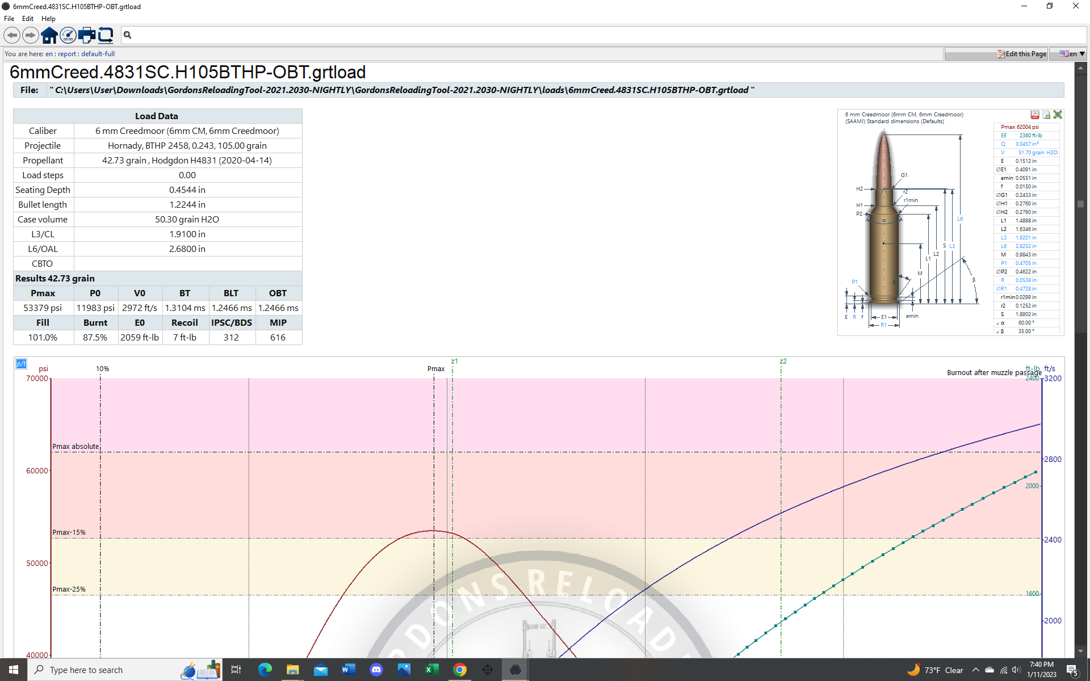1090x681 pixels.
Task: Follow the 'default-full' breadcrumb link
Action: [98, 54]
